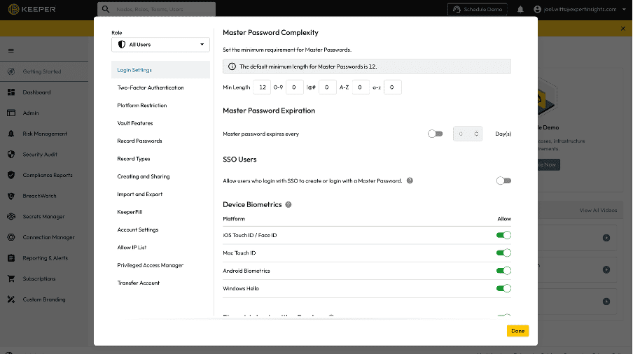Click the Getting Started sidebar label
The width and height of the screenshot is (633, 354).
click(x=42, y=71)
